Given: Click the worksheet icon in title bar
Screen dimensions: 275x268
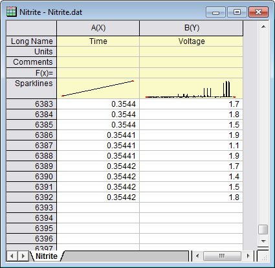Looking at the screenshot, I should 12,12.
